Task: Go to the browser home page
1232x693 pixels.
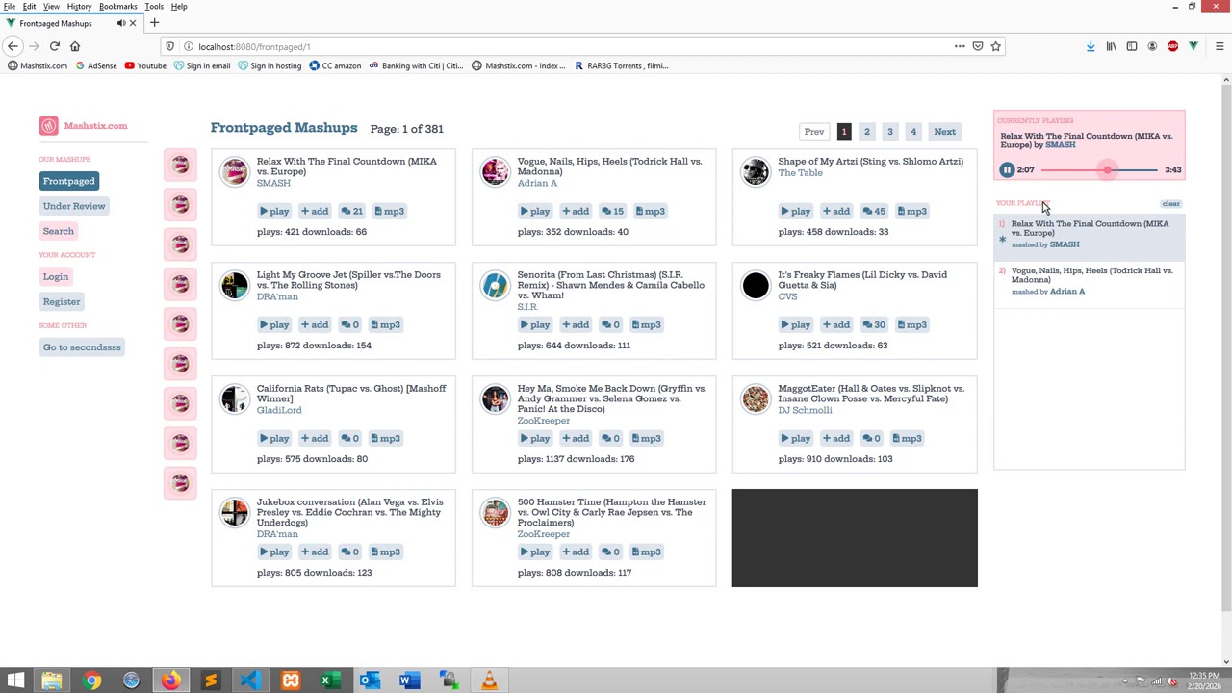Action: click(x=75, y=46)
